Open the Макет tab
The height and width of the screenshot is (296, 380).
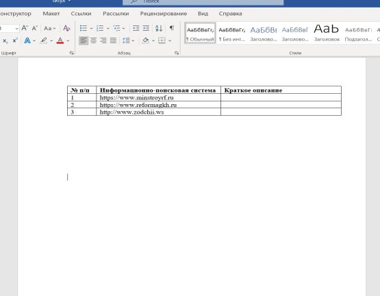point(51,14)
